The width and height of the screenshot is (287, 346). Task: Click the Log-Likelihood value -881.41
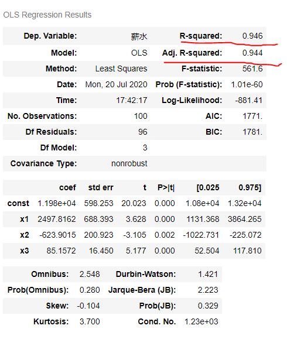(x=249, y=100)
